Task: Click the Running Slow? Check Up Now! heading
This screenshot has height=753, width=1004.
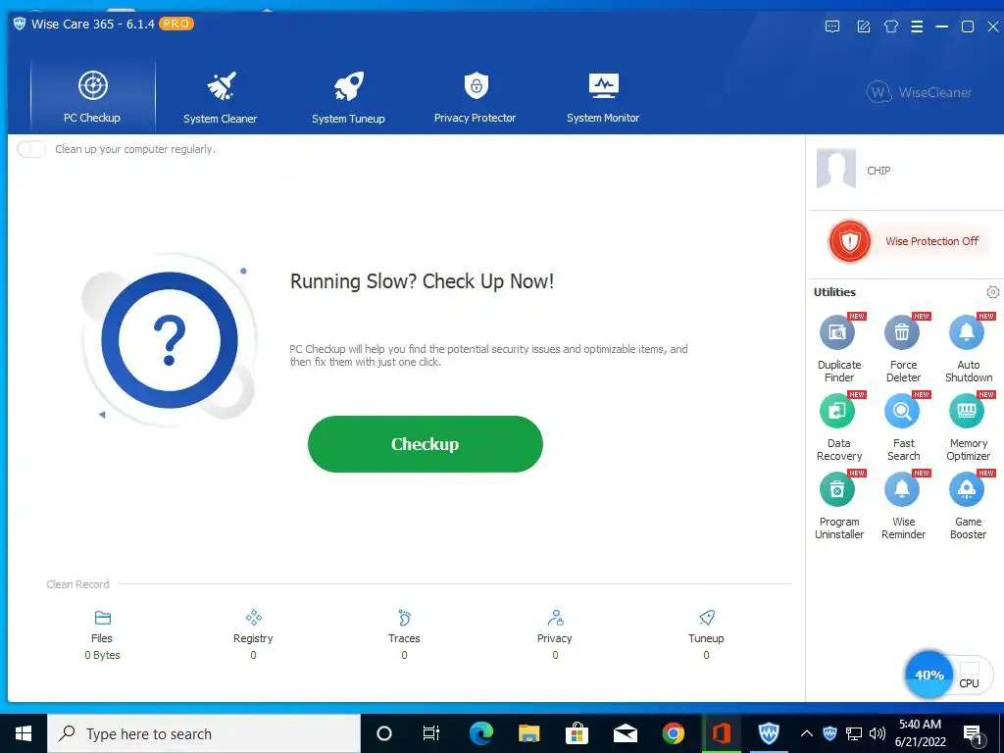Action: (x=422, y=281)
